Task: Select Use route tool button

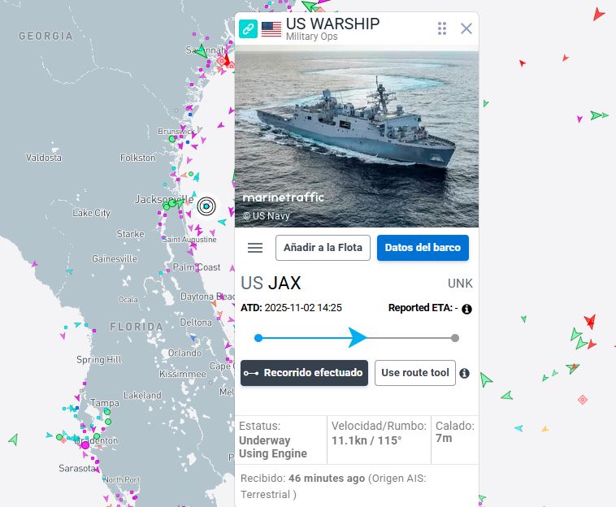Action: point(414,373)
